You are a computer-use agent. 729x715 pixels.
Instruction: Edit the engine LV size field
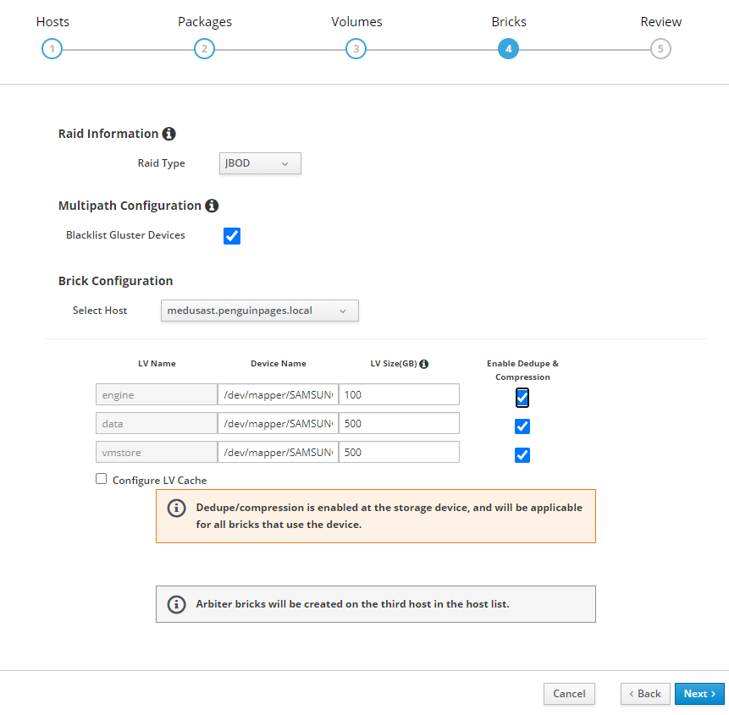(399, 394)
